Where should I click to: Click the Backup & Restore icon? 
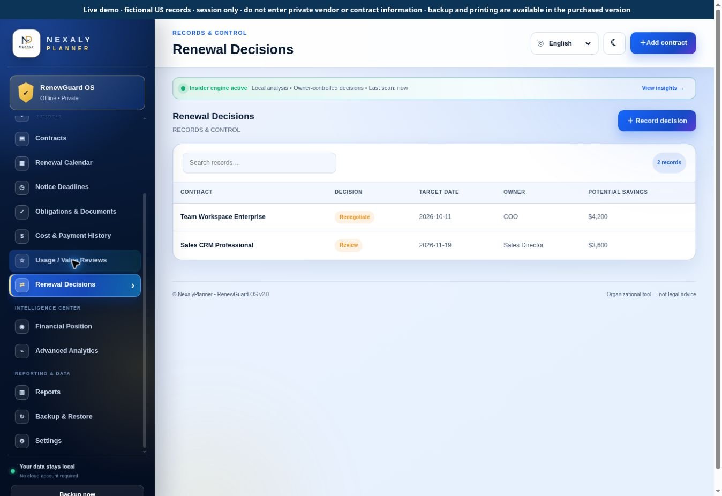pyautogui.click(x=22, y=417)
